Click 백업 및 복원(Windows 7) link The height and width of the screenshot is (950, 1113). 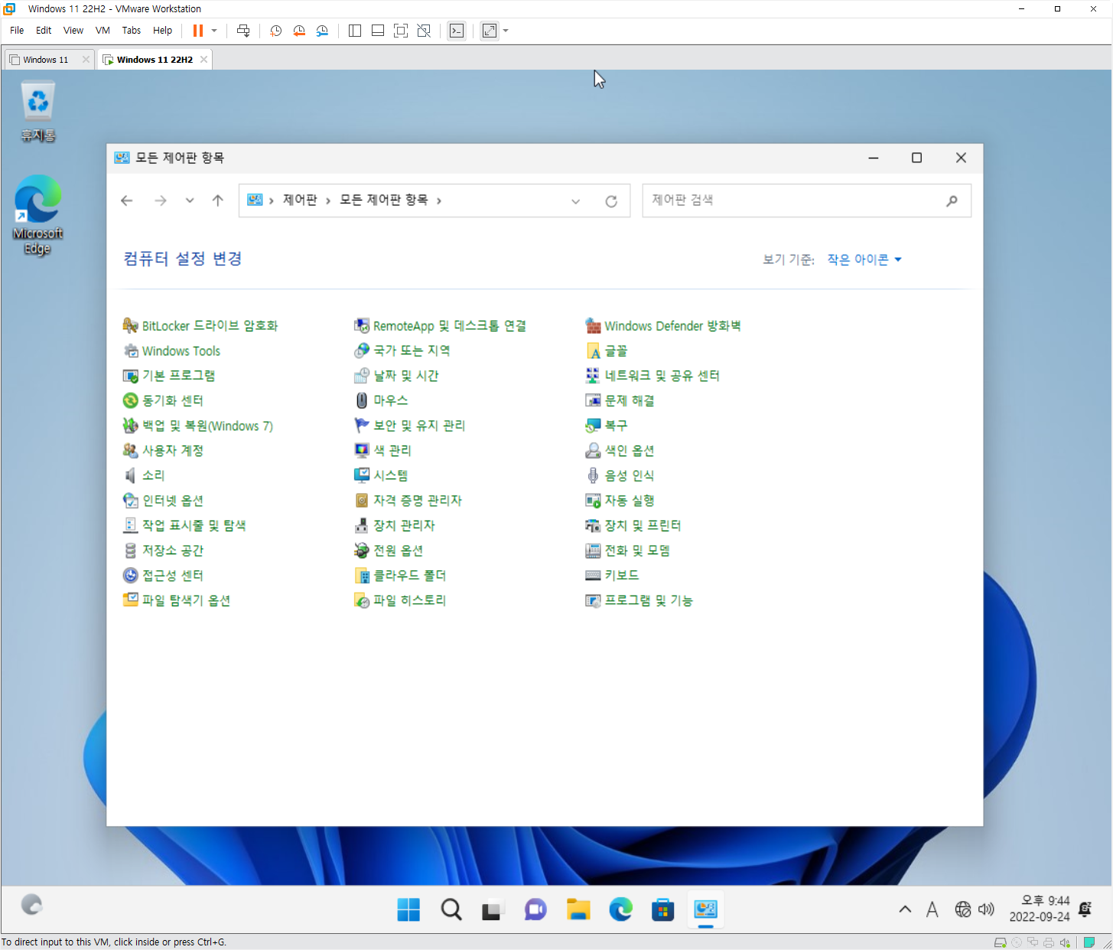click(207, 426)
